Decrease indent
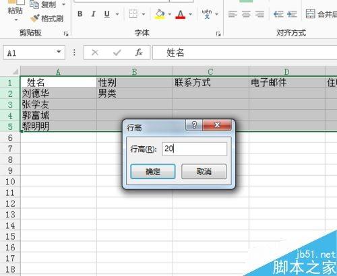The height and width of the screenshot is (276, 337). pos(278,14)
